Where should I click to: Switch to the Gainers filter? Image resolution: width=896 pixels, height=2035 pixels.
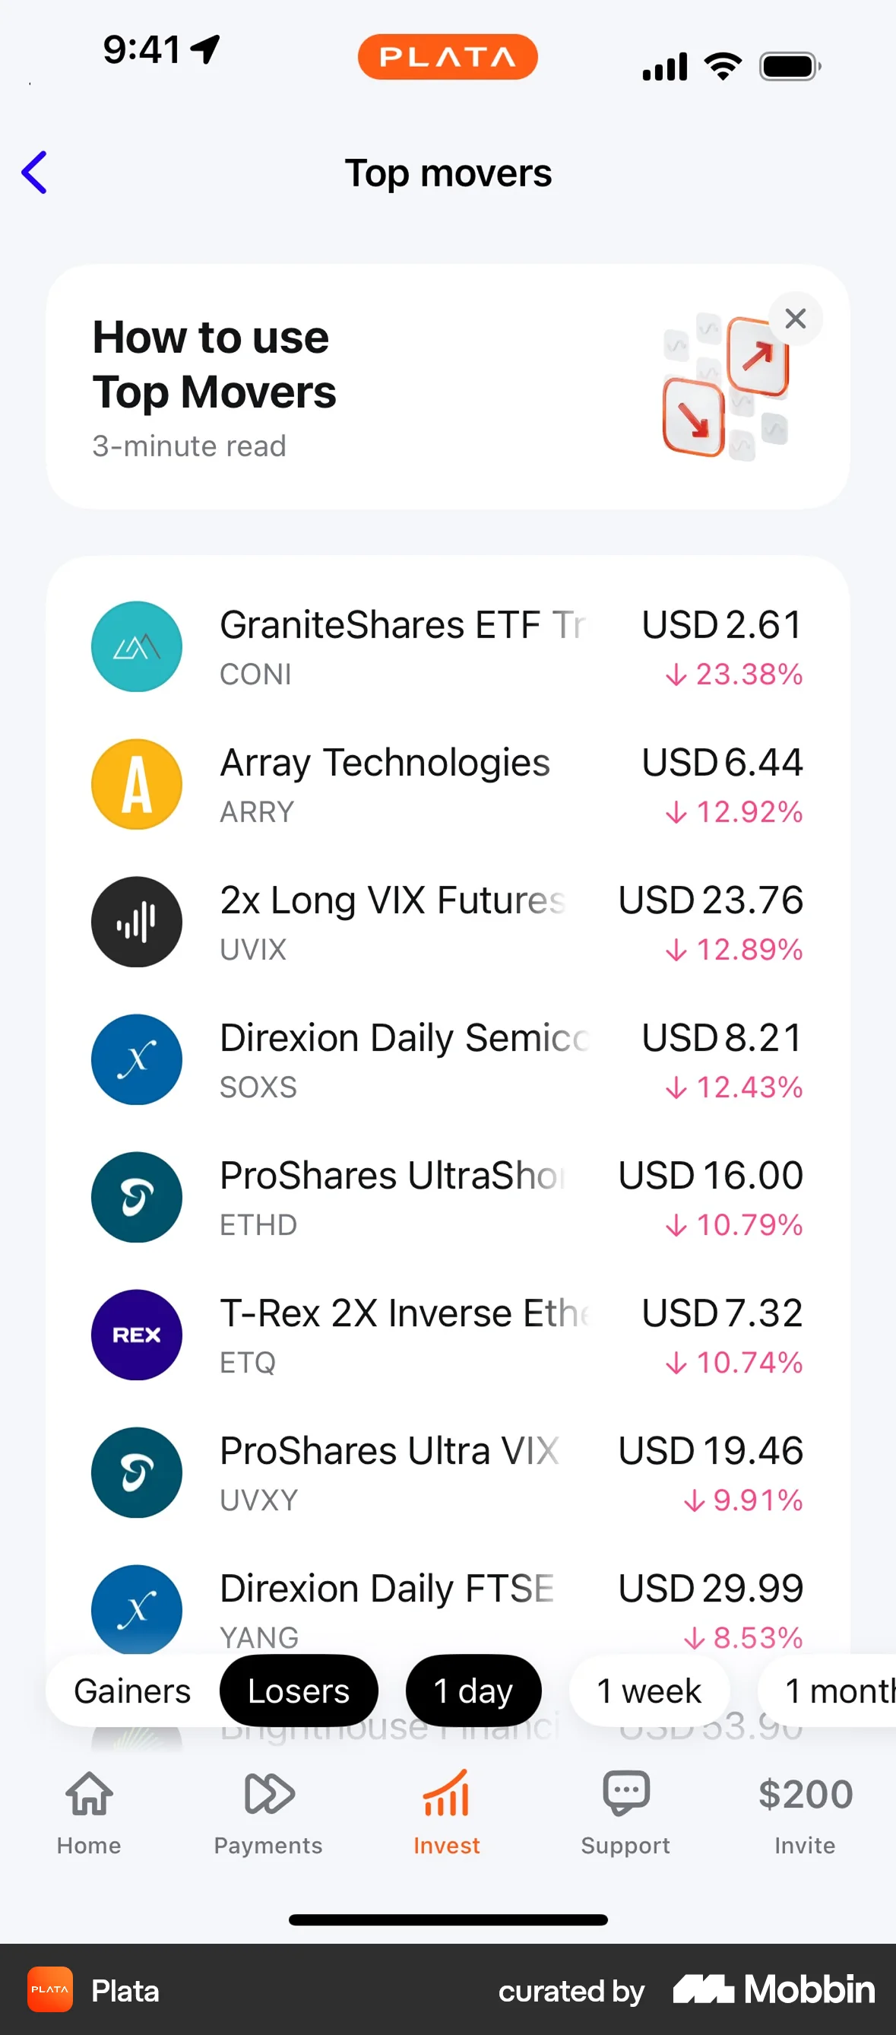coord(133,1691)
